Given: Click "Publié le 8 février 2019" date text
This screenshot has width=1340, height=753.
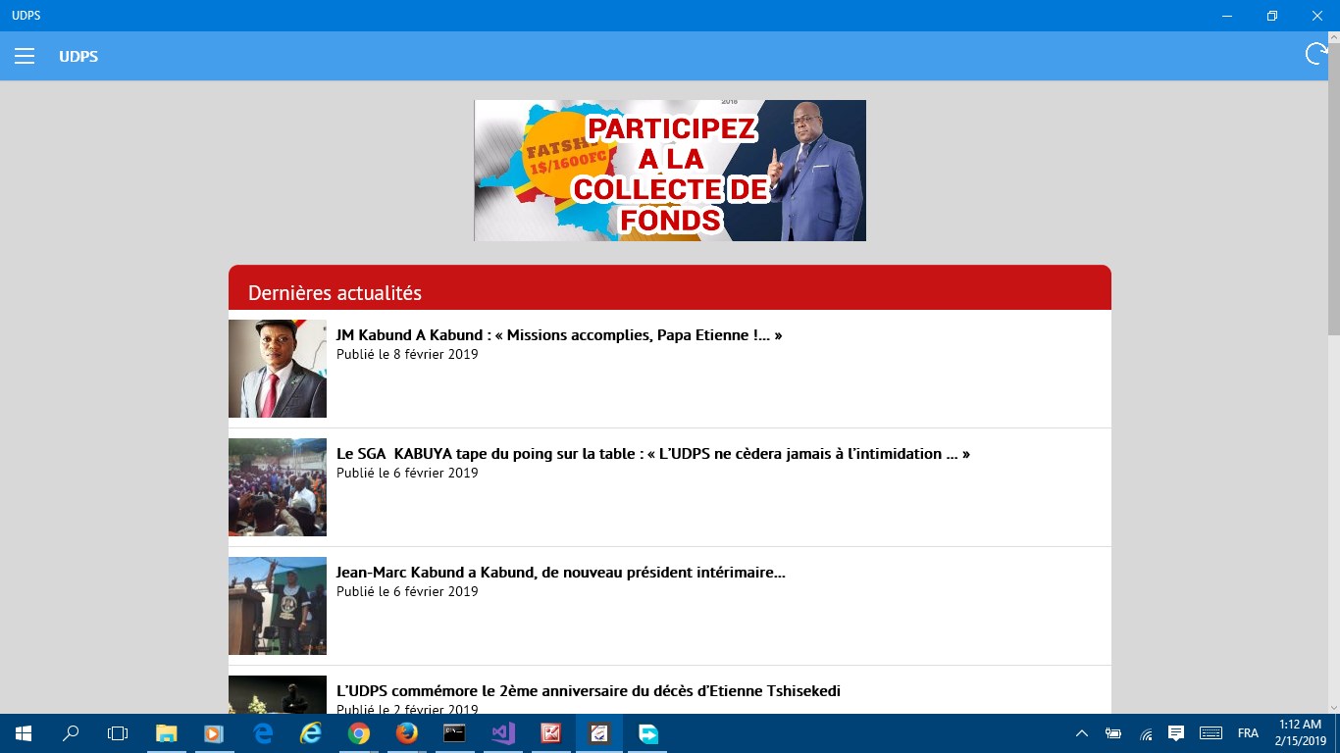Looking at the screenshot, I should coord(407,354).
